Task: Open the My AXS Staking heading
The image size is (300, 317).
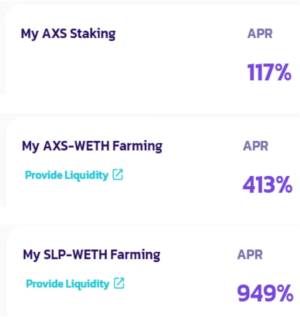Action: point(68,34)
